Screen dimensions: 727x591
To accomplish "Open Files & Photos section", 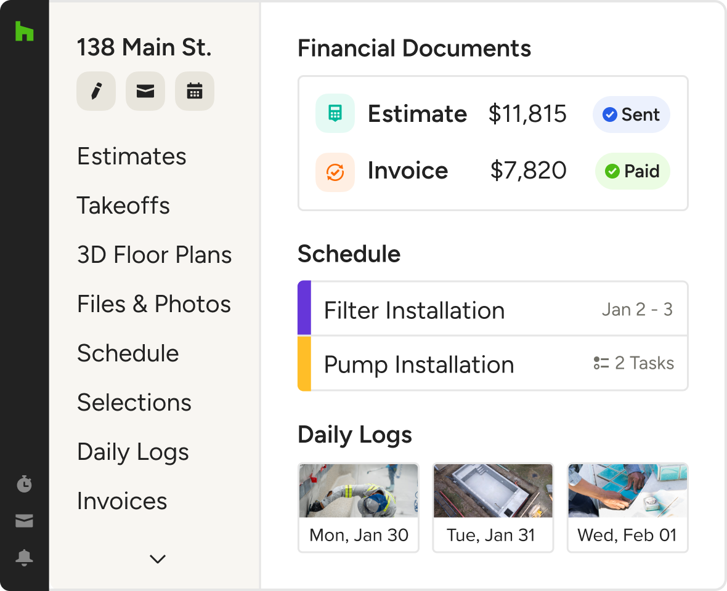I will coord(154,304).
